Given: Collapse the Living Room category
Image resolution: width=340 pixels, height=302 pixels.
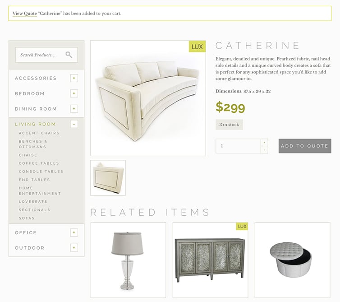Looking at the screenshot, I should click(x=74, y=124).
